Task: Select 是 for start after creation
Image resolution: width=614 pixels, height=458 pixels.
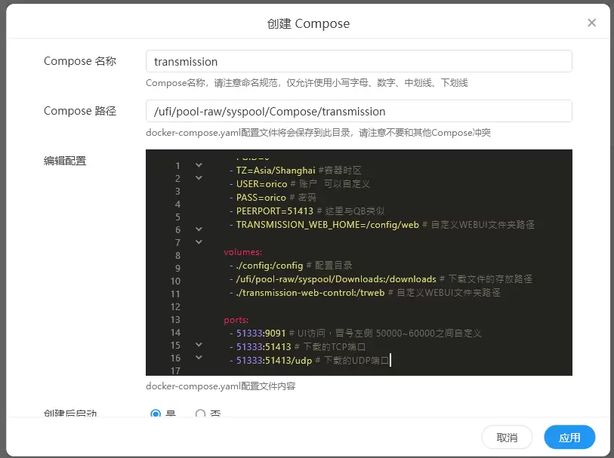Action: [x=156, y=413]
